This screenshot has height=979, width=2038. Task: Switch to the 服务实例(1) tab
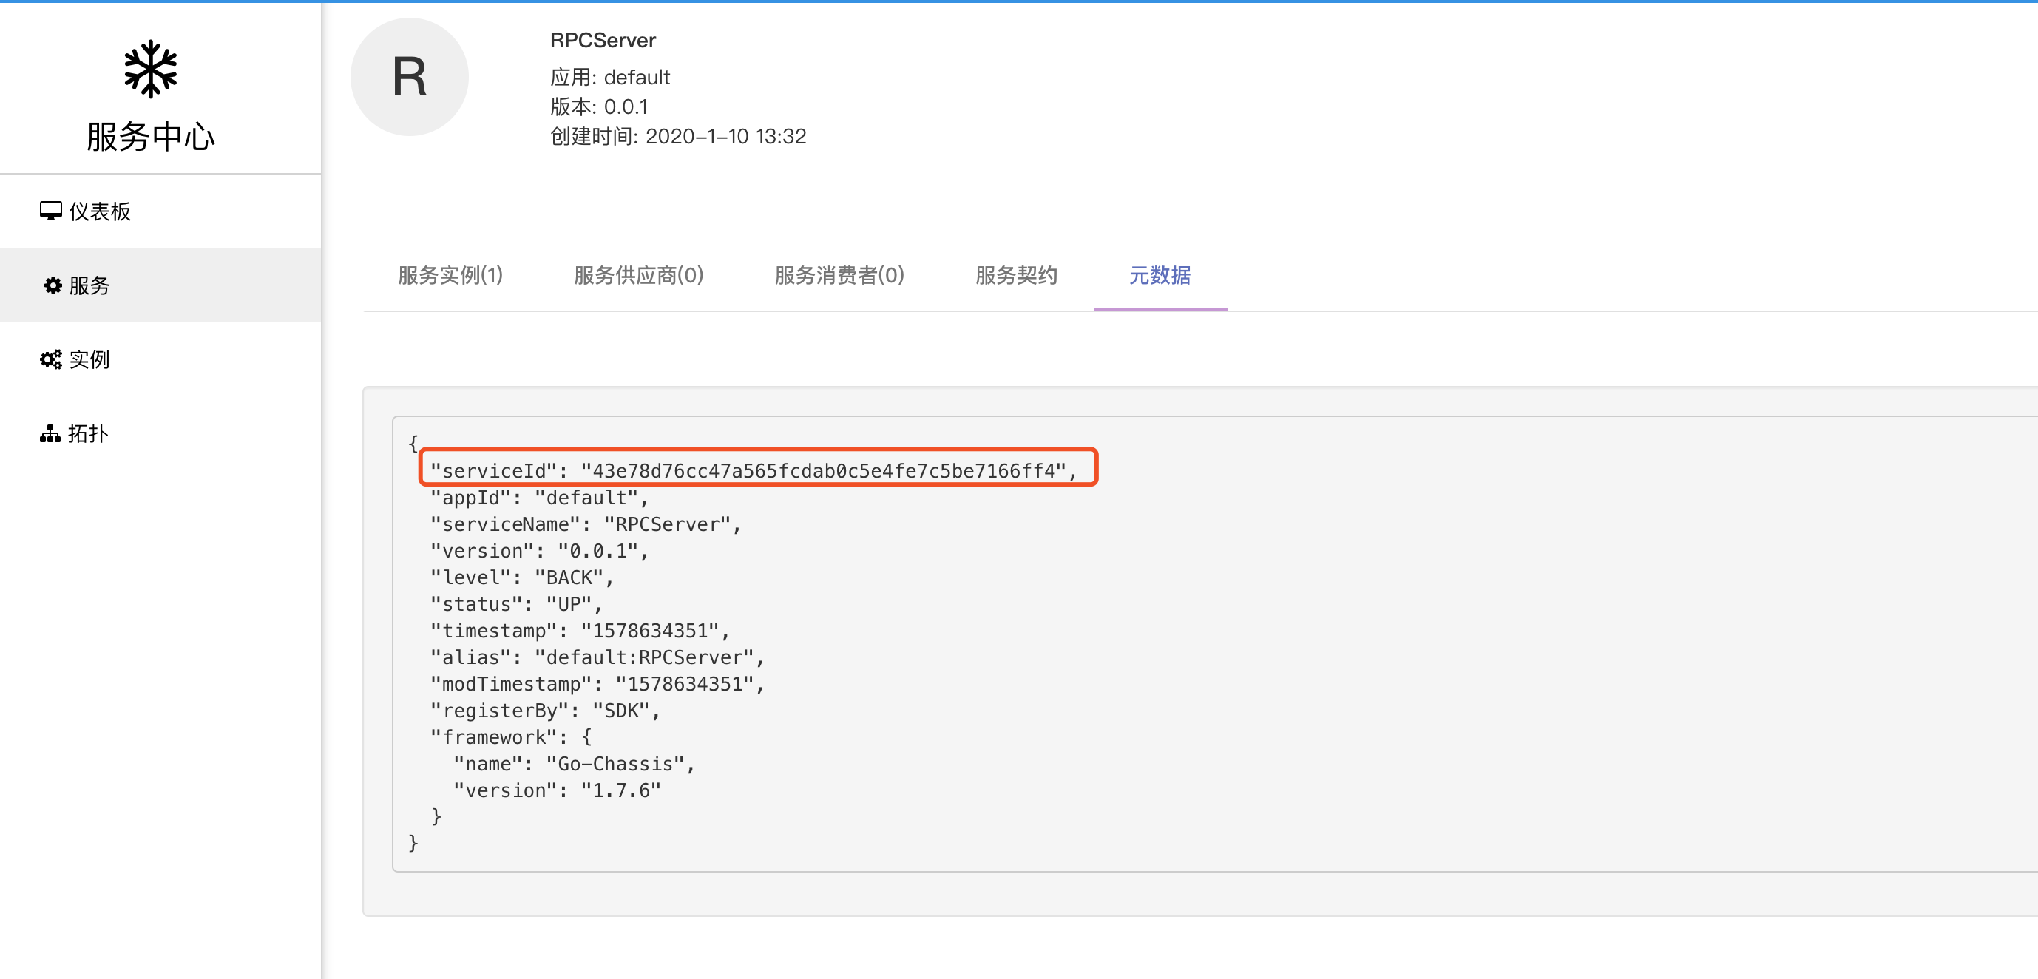(450, 275)
